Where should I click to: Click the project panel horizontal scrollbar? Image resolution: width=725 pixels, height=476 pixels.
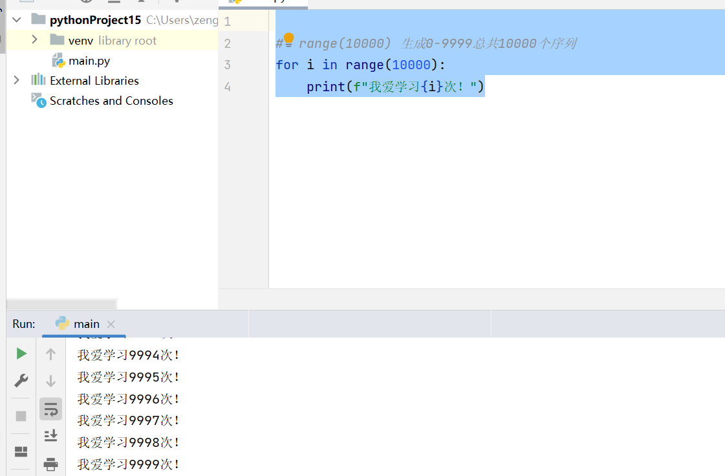[x=61, y=305]
